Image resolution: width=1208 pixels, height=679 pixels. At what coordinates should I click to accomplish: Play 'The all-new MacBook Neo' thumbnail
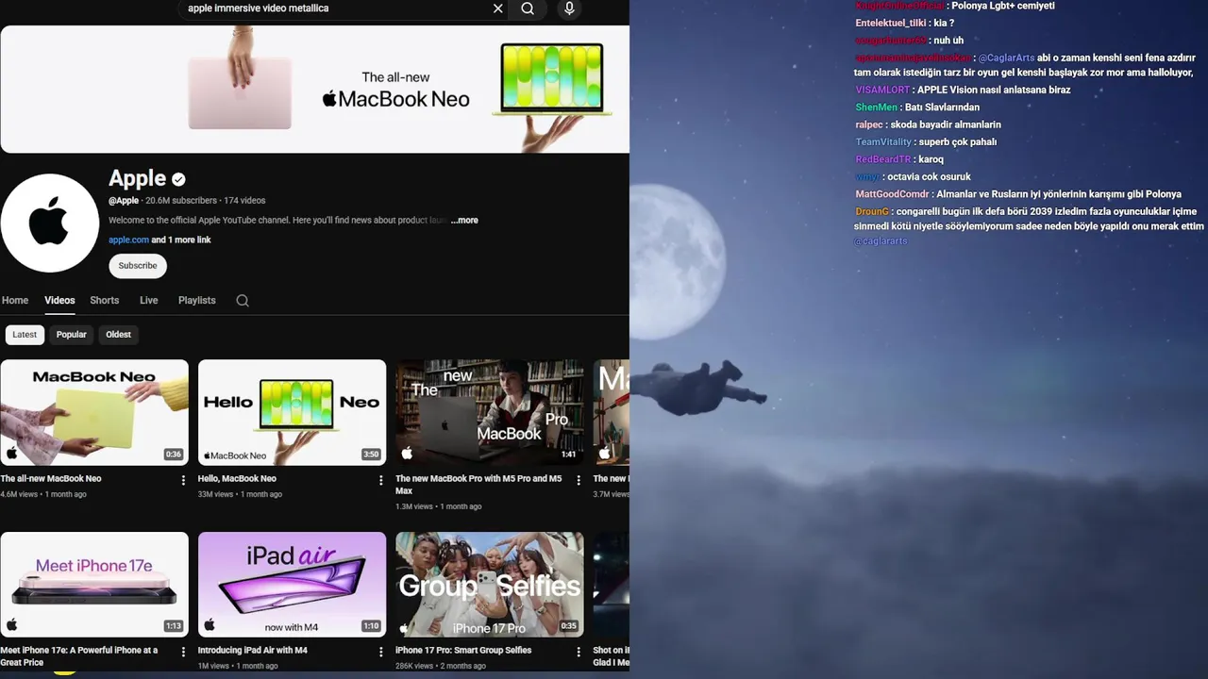click(x=94, y=412)
